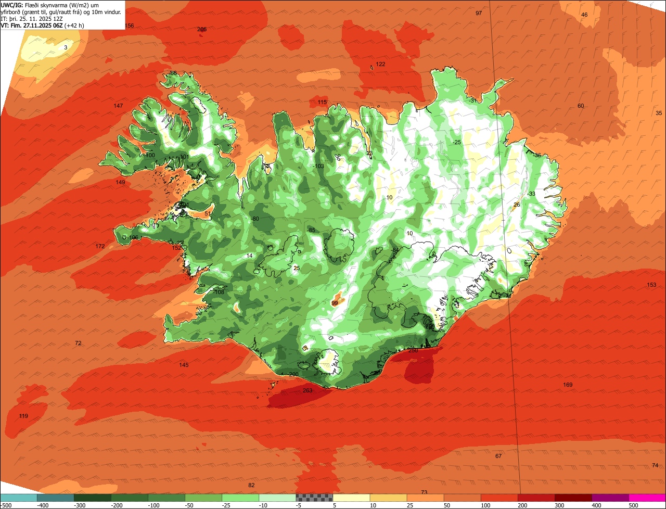Click the map value 115 off the north coast
The image size is (666, 509).
click(x=323, y=102)
